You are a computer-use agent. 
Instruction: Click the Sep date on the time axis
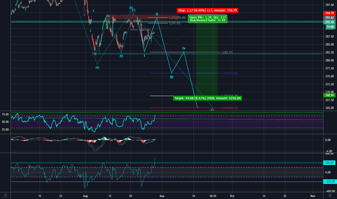pos(162,196)
